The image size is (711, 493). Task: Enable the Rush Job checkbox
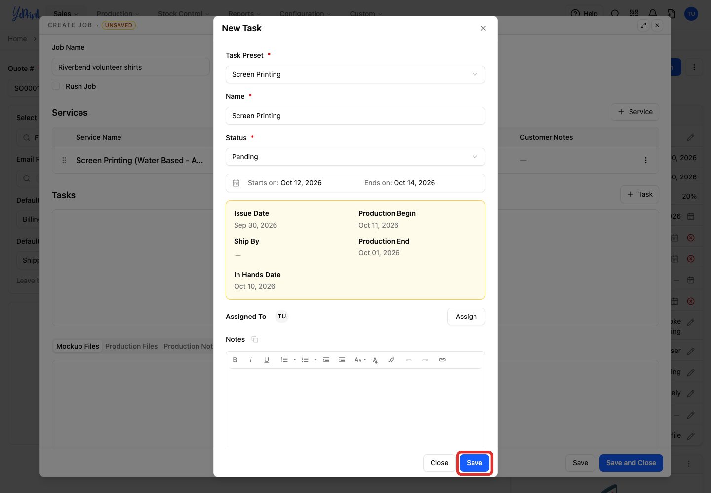(x=56, y=86)
